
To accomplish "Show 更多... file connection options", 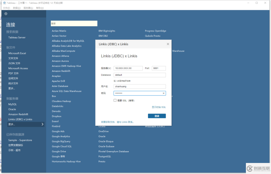I will tap(12, 89).
